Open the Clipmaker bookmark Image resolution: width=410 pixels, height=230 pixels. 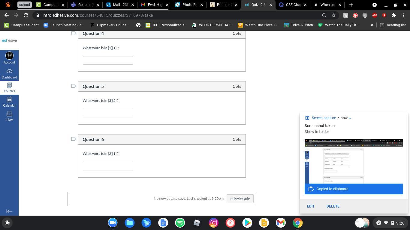(110, 25)
